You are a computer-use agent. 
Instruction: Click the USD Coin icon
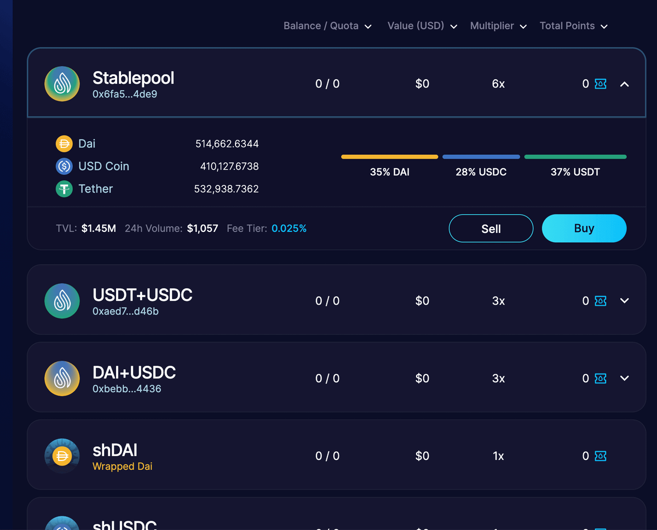(x=64, y=166)
